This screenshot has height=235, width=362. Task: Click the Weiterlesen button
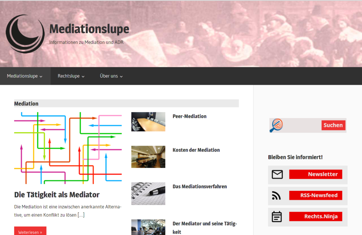tap(30, 231)
